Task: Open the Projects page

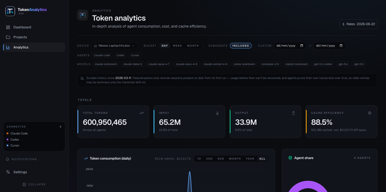Action: click(34, 37)
